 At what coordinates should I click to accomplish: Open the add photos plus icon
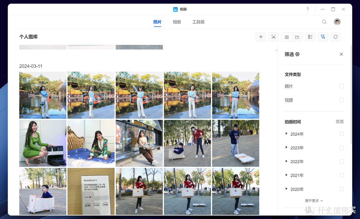(x=261, y=37)
